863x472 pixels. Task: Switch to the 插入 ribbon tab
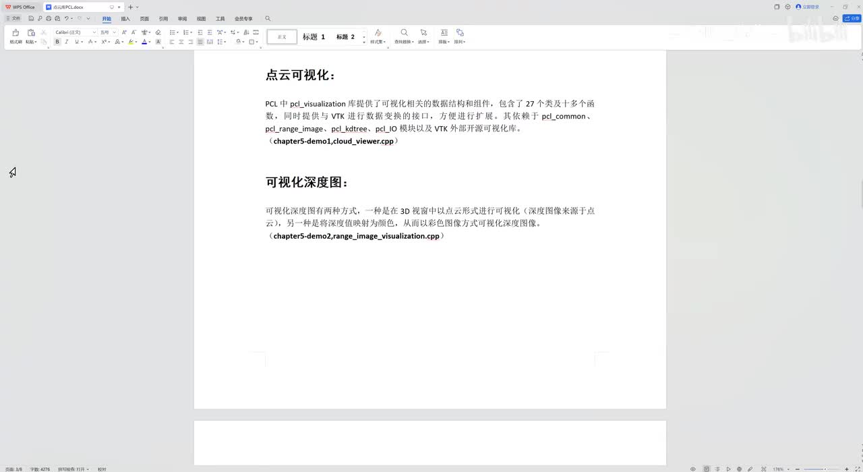coord(125,19)
